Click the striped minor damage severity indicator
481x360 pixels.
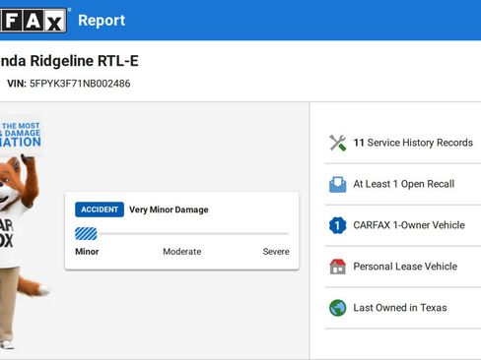tap(86, 234)
